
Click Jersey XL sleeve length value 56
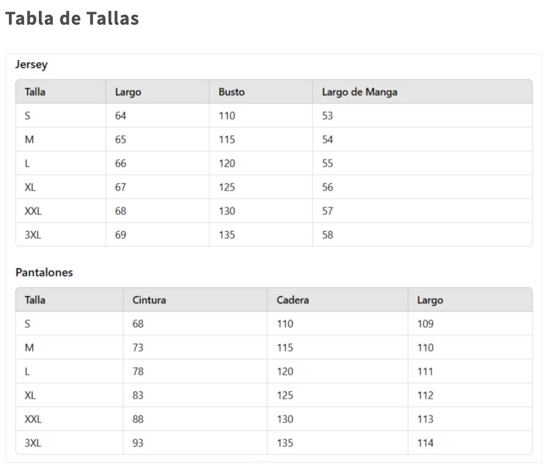328,187
